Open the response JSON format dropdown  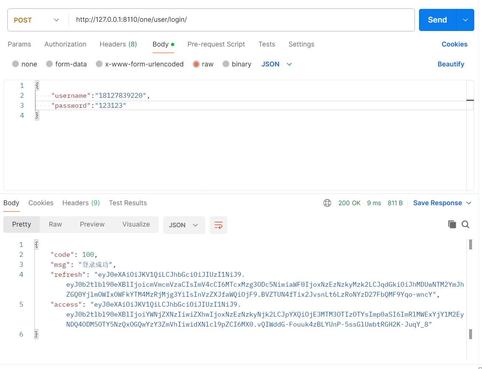tap(184, 225)
